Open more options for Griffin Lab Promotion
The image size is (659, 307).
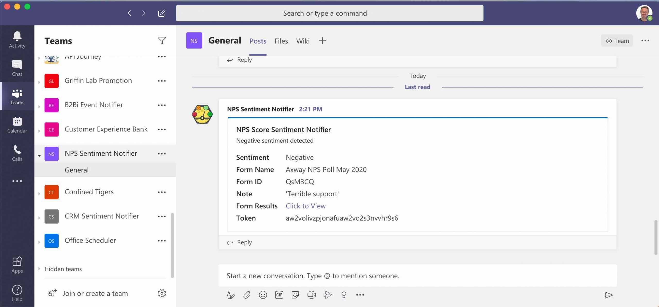[x=162, y=81]
